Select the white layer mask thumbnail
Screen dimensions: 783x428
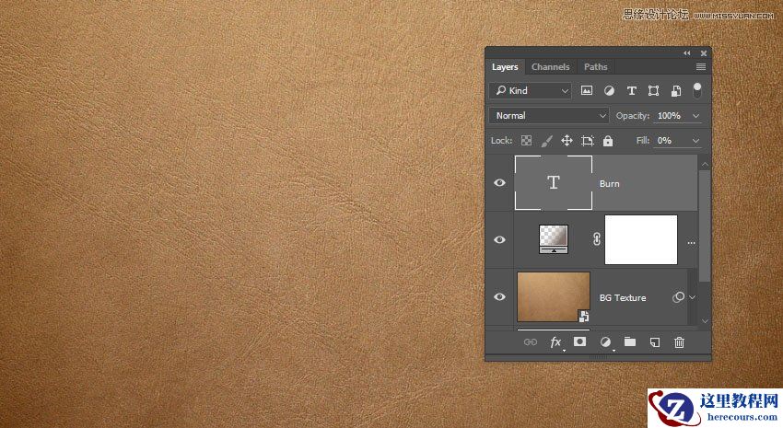tap(641, 239)
